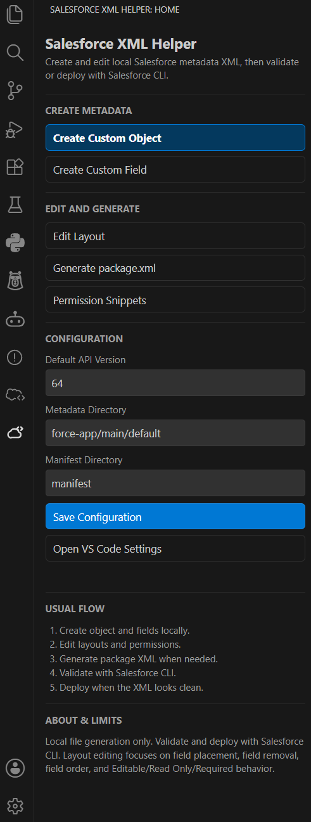311x822 pixels.
Task: Open the robot activity bar icon
Action: 15,319
